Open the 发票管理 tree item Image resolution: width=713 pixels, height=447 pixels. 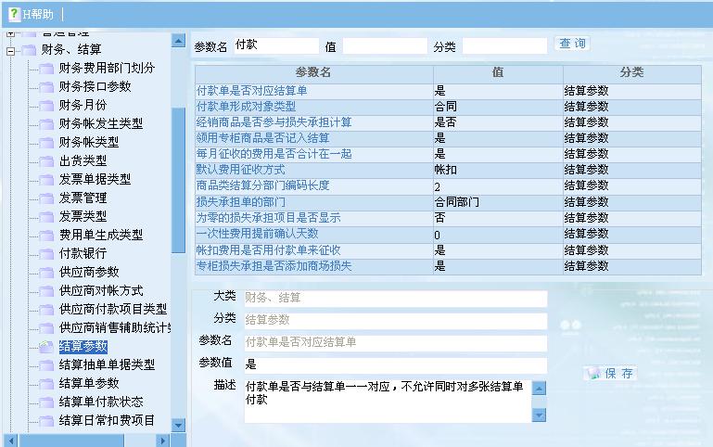(x=83, y=198)
